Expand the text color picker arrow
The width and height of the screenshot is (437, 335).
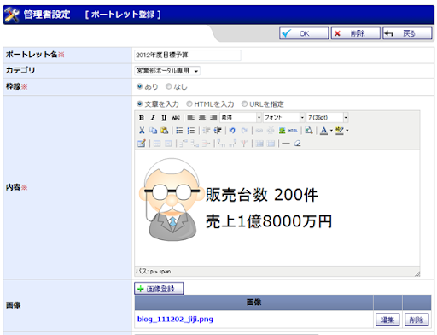coord(331,131)
